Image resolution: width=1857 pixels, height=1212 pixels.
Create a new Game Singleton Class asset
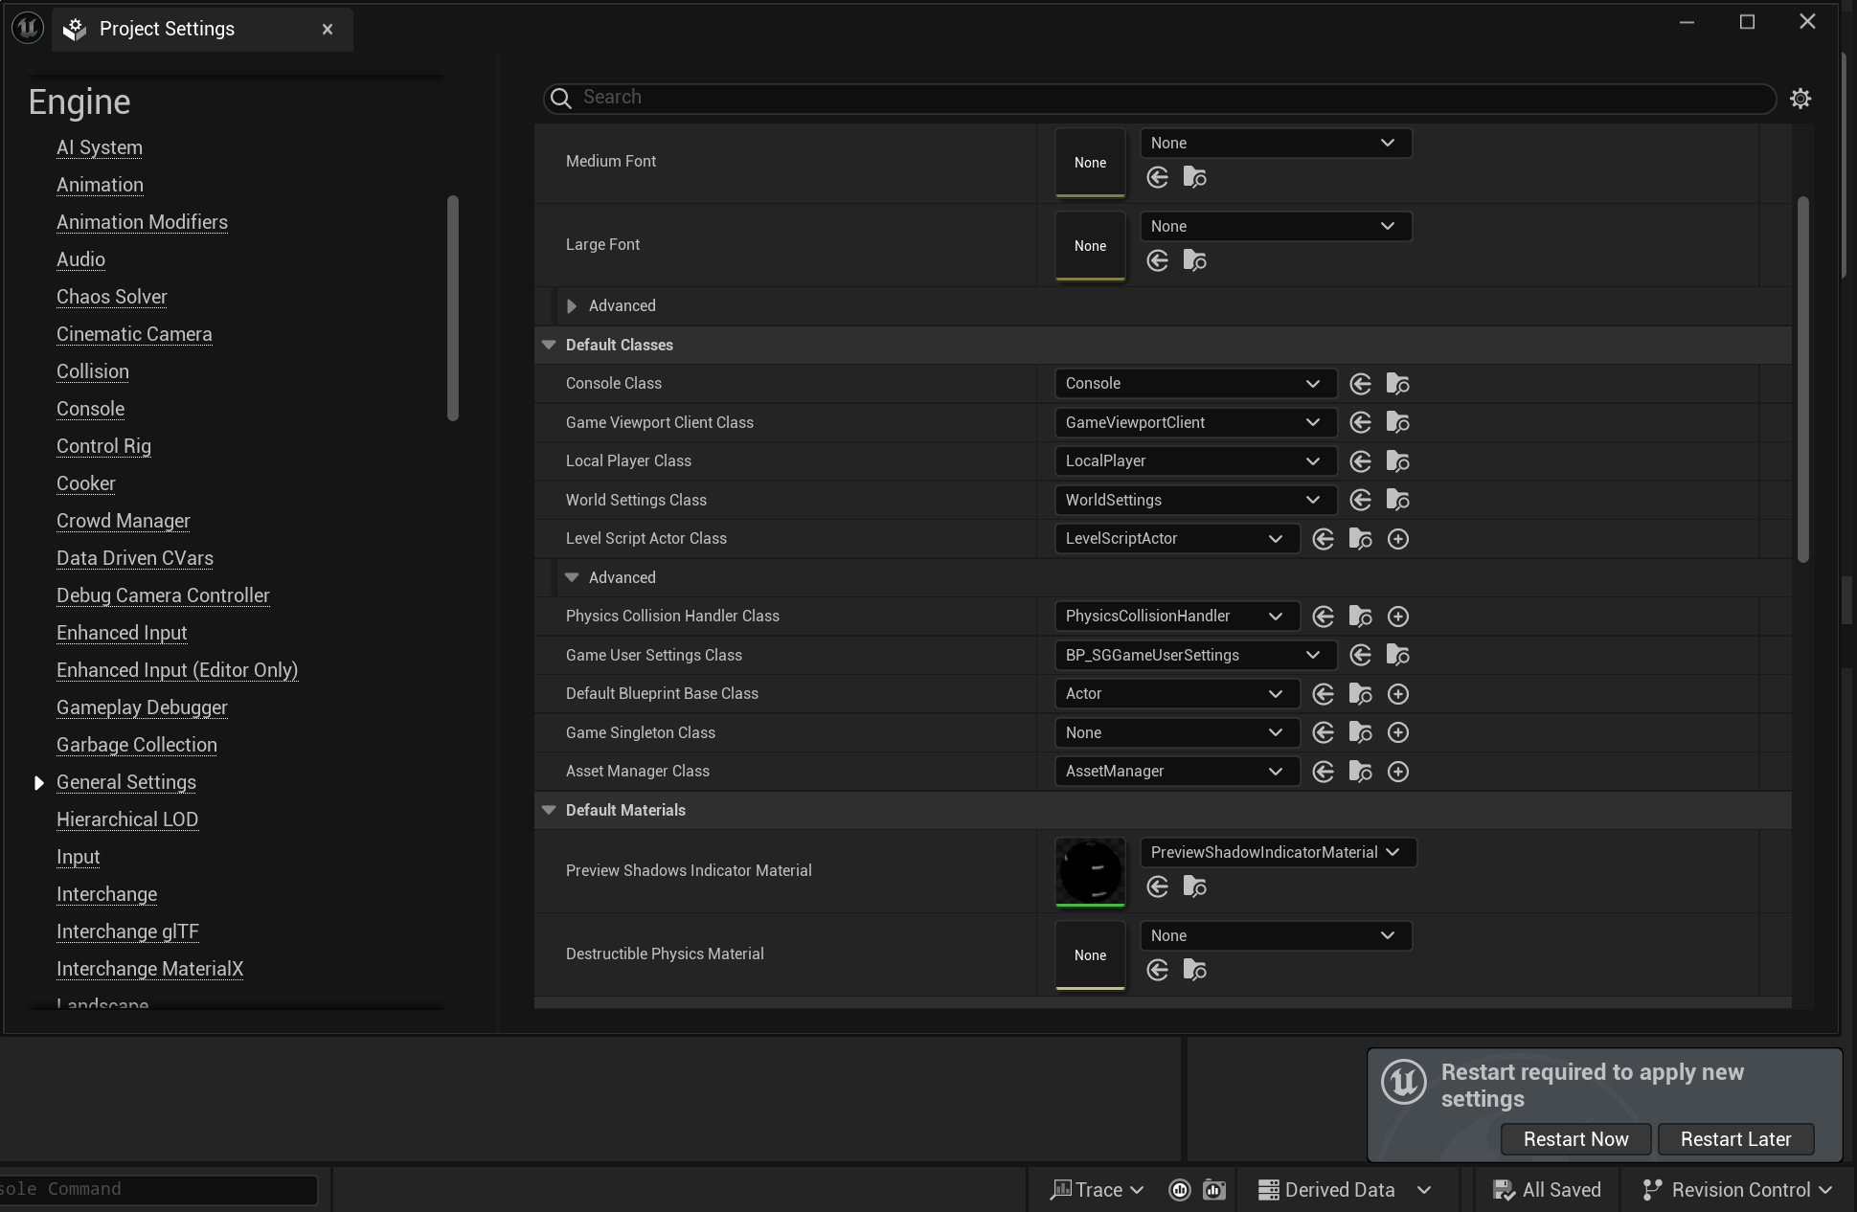pos(1398,732)
